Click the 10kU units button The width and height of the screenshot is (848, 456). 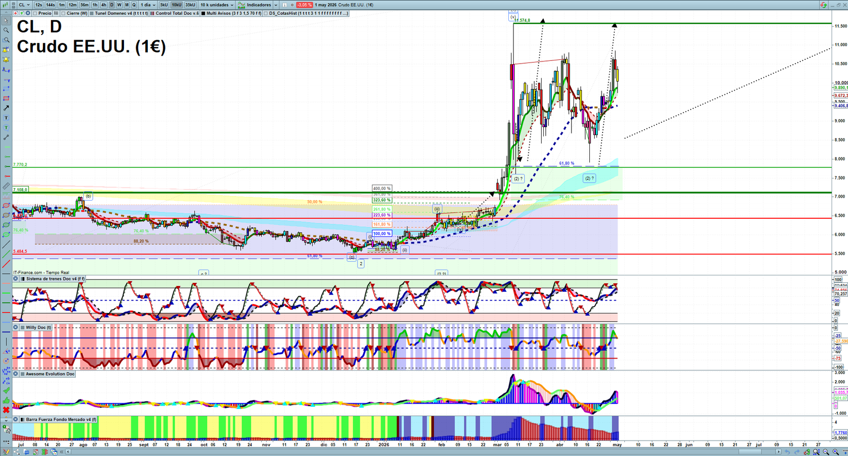coord(176,5)
